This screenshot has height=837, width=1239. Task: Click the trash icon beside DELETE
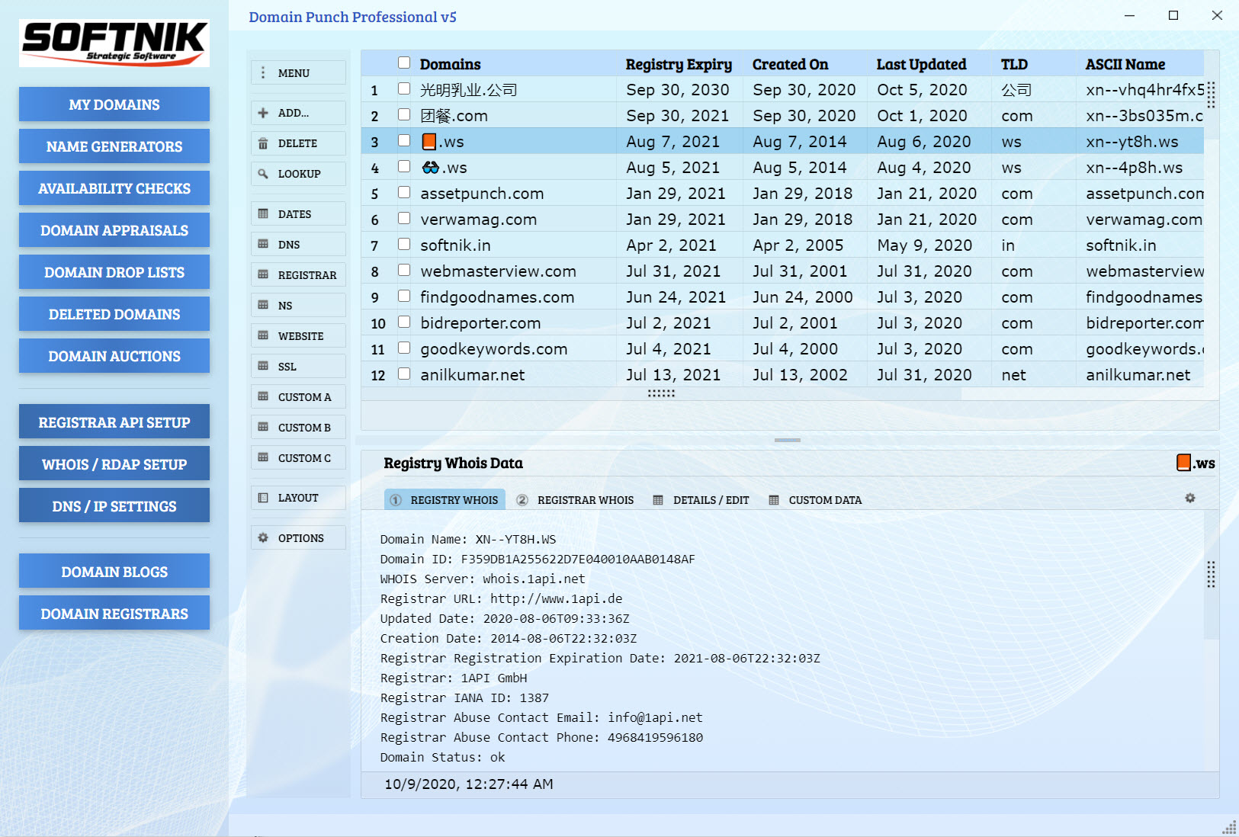click(x=263, y=143)
